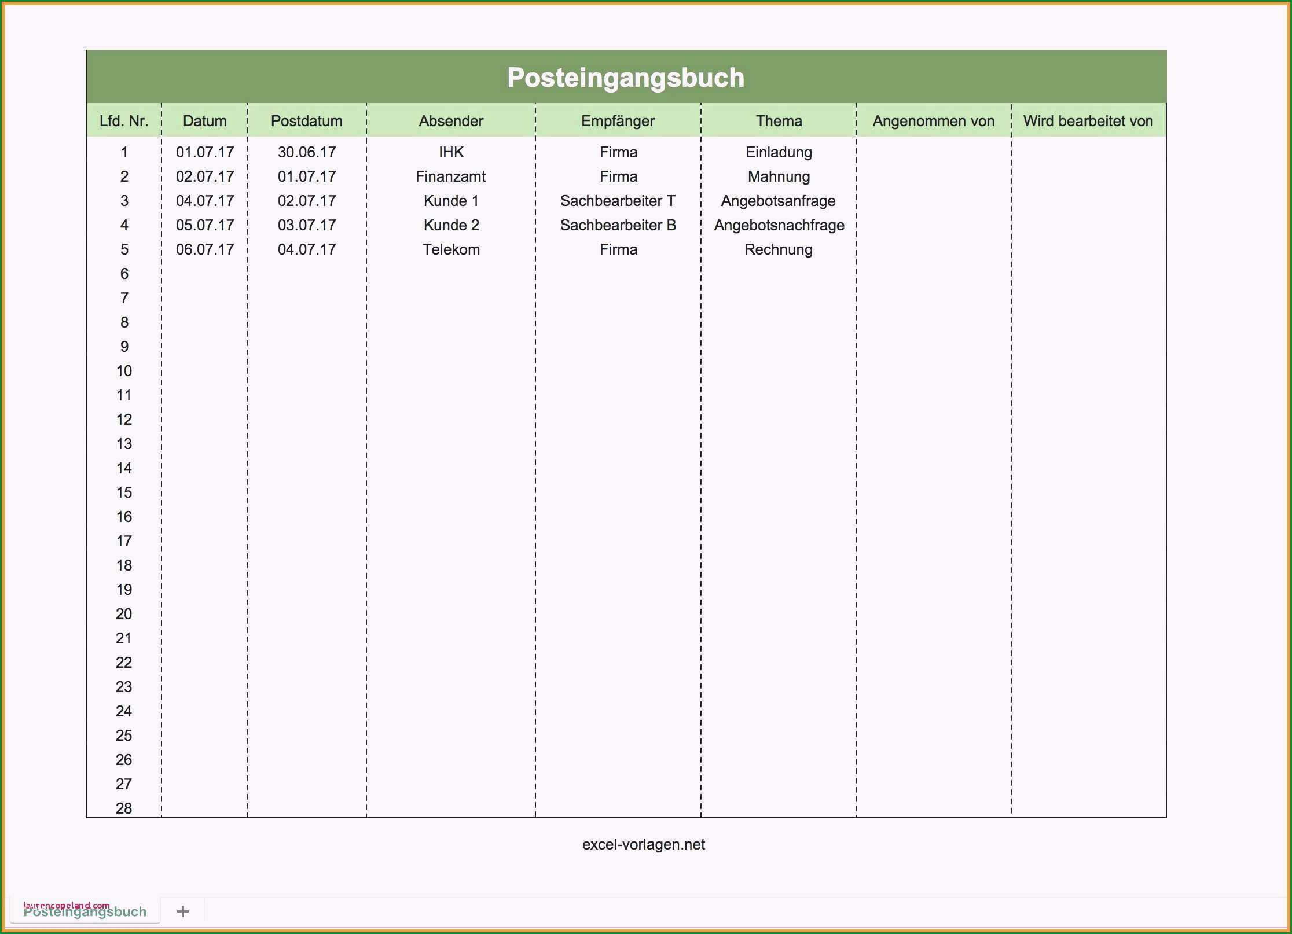Select row number 6 cell

coord(124,274)
